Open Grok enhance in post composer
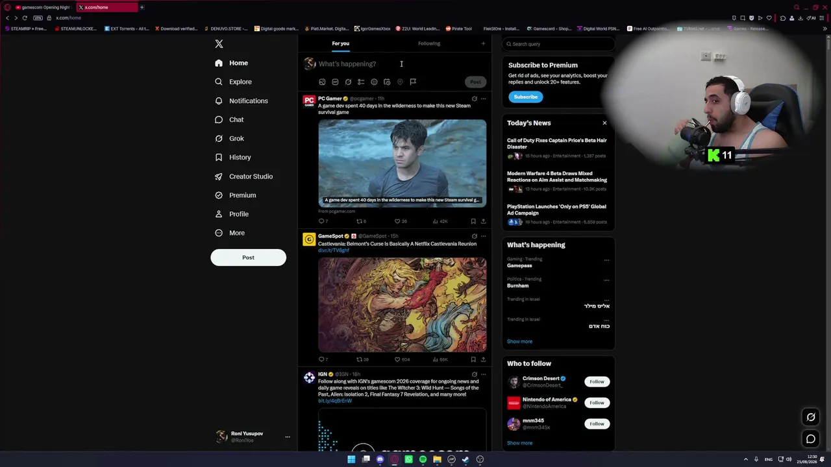 [348, 82]
